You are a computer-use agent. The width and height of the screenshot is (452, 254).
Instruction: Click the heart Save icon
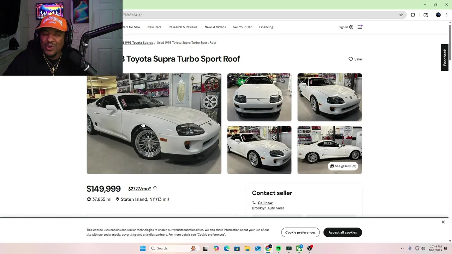(x=351, y=59)
